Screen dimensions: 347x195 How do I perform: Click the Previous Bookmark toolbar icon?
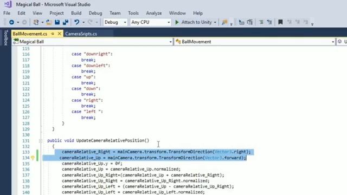click(x=289, y=22)
